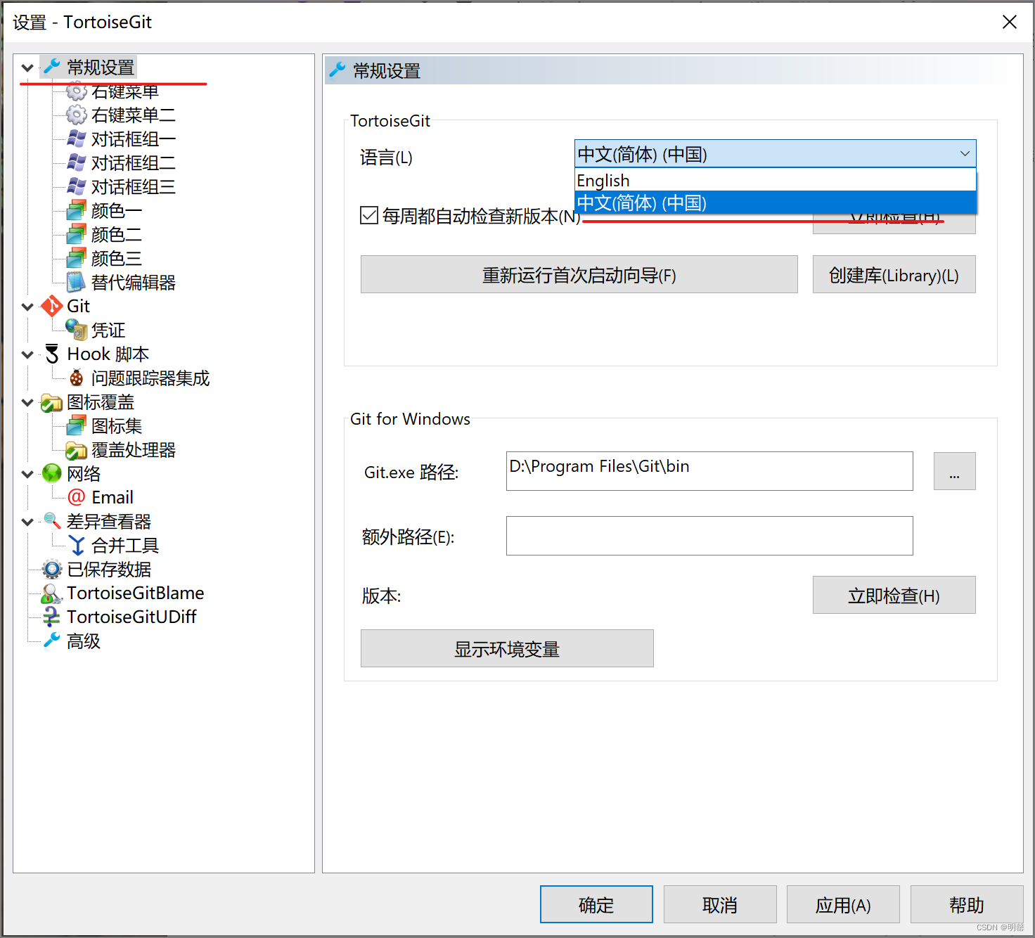Screen dimensions: 1035x938
Task: Toggle 每周都自动检查新版本 checkbox
Action: point(369,215)
